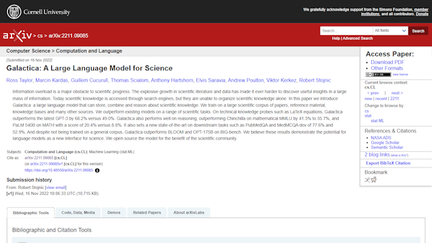Bookmark paper with BibSonomy icon

(367, 180)
